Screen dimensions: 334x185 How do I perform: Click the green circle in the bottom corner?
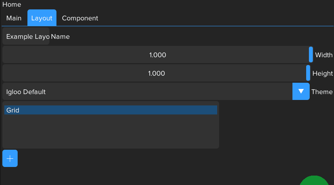point(314,181)
